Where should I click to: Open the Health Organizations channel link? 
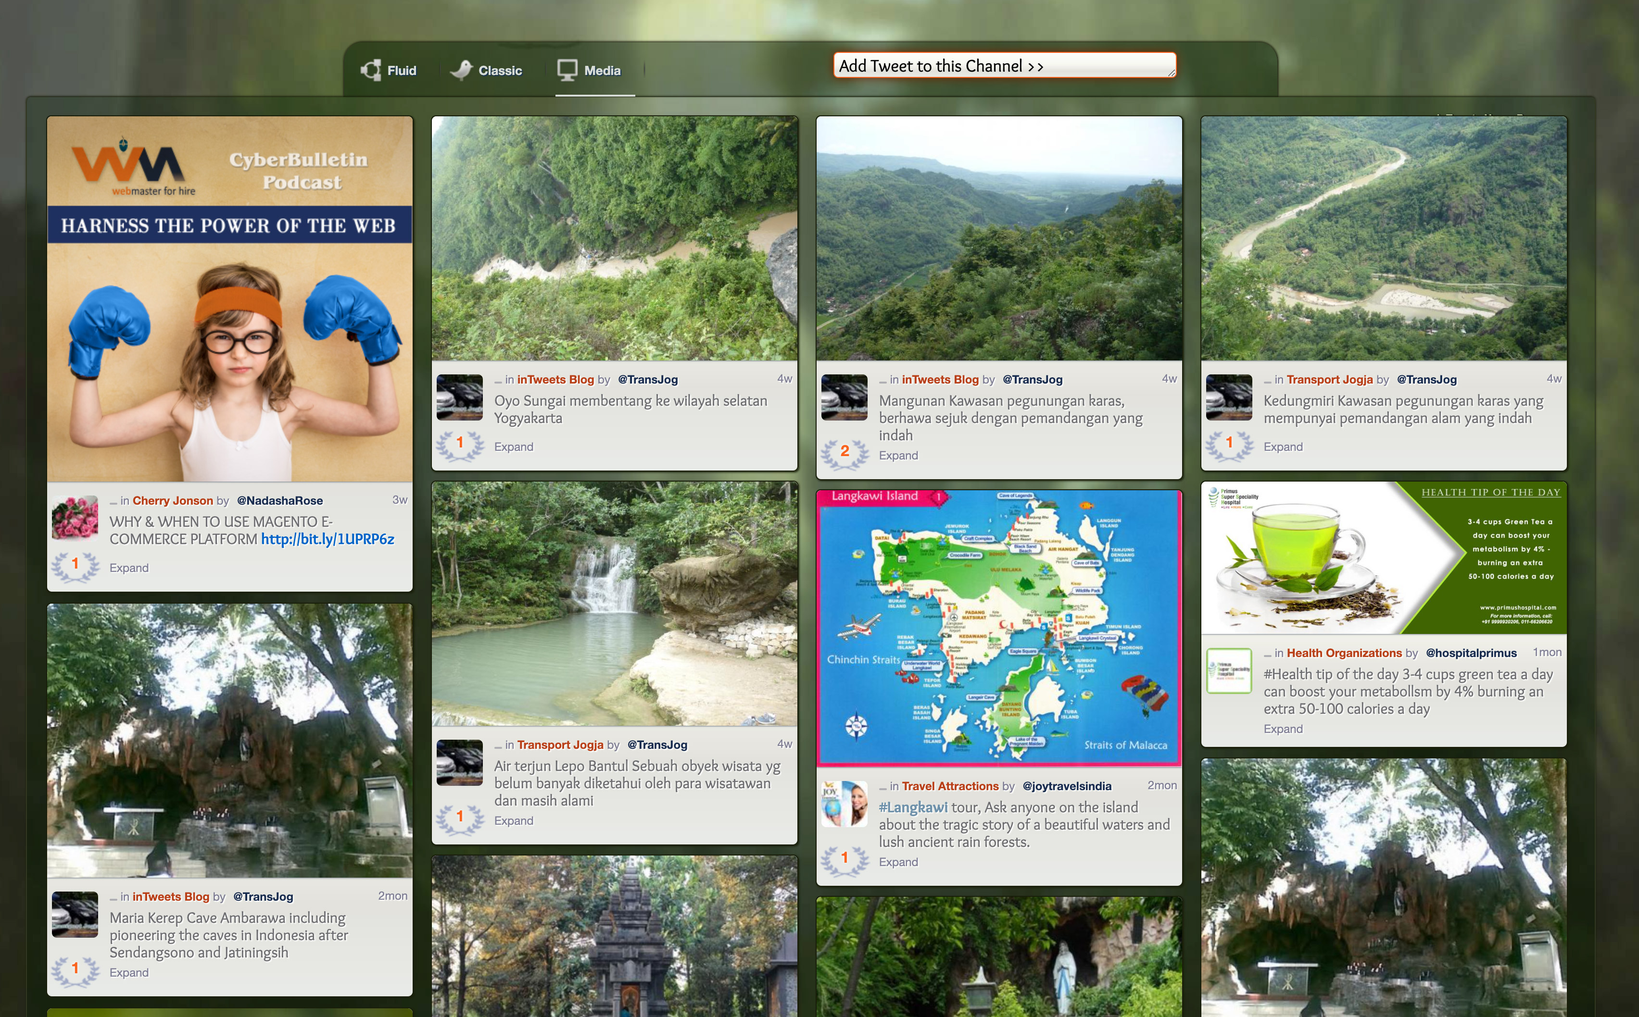pos(1344,652)
